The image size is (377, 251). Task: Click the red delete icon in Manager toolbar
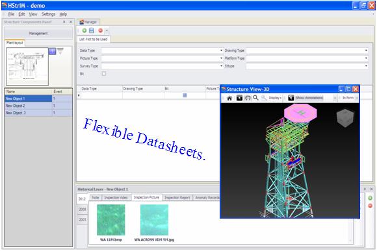[x=101, y=30]
